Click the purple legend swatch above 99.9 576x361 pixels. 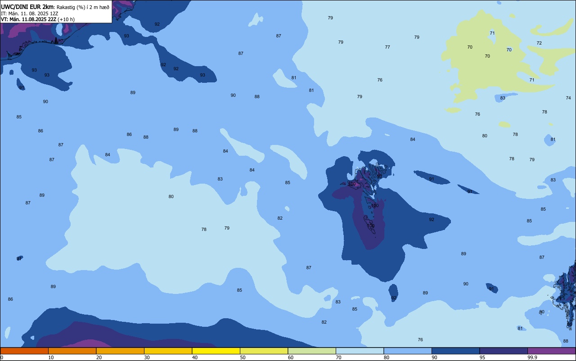(551, 351)
